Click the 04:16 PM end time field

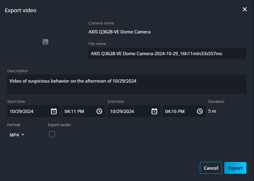[x=179, y=111]
